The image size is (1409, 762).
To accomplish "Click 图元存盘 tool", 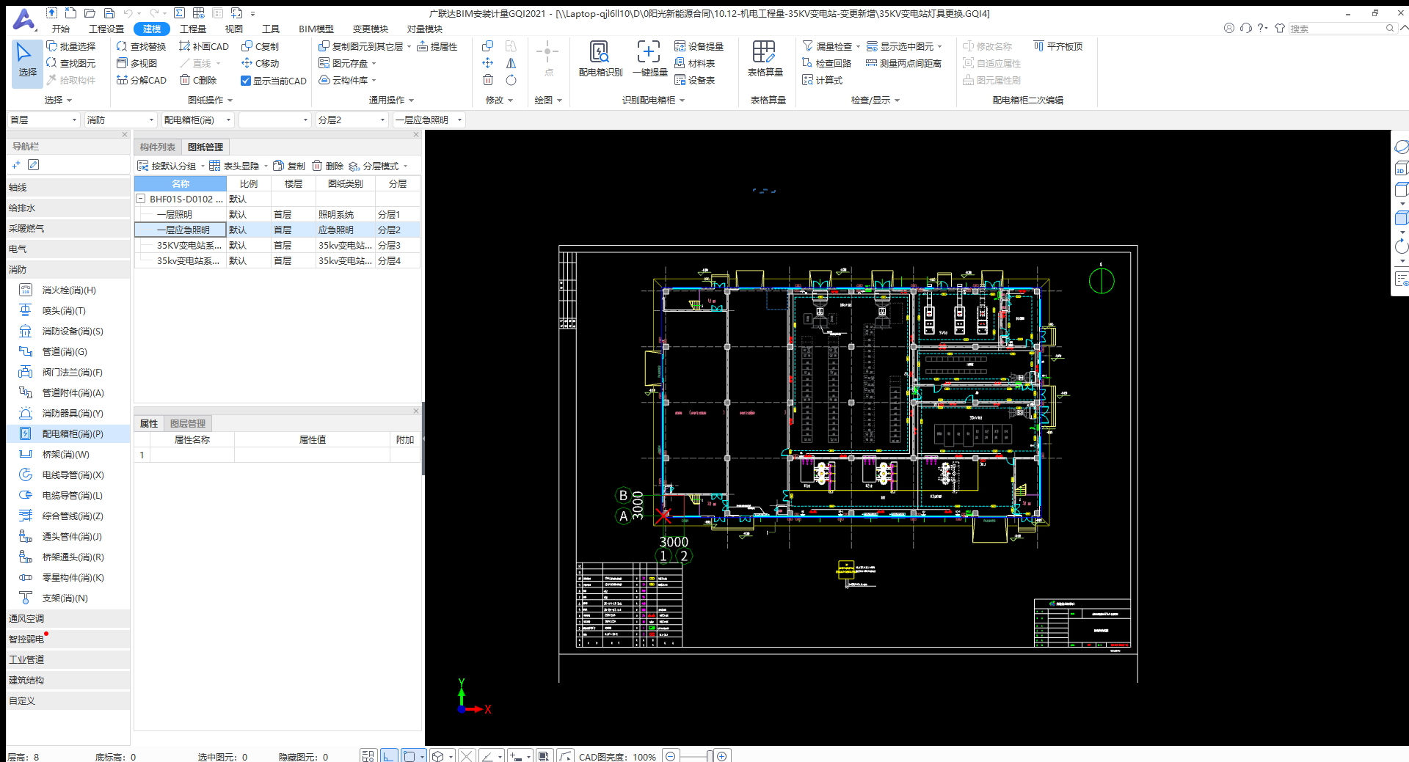I will (x=343, y=63).
